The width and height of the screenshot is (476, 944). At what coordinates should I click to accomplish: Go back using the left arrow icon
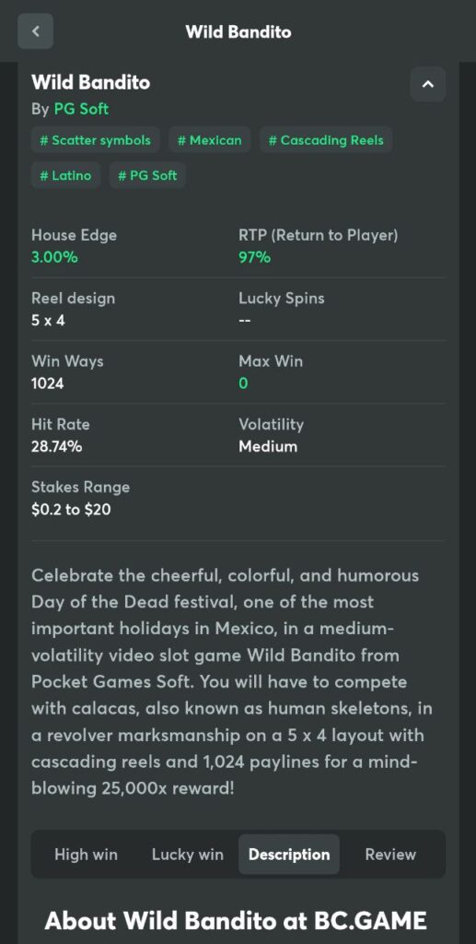coord(36,31)
